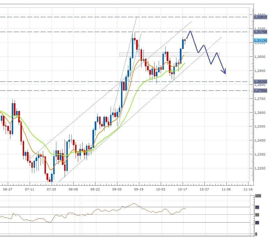Select the RSI 70 overbought level label
The image size is (277, 241).
(x=257, y=207)
